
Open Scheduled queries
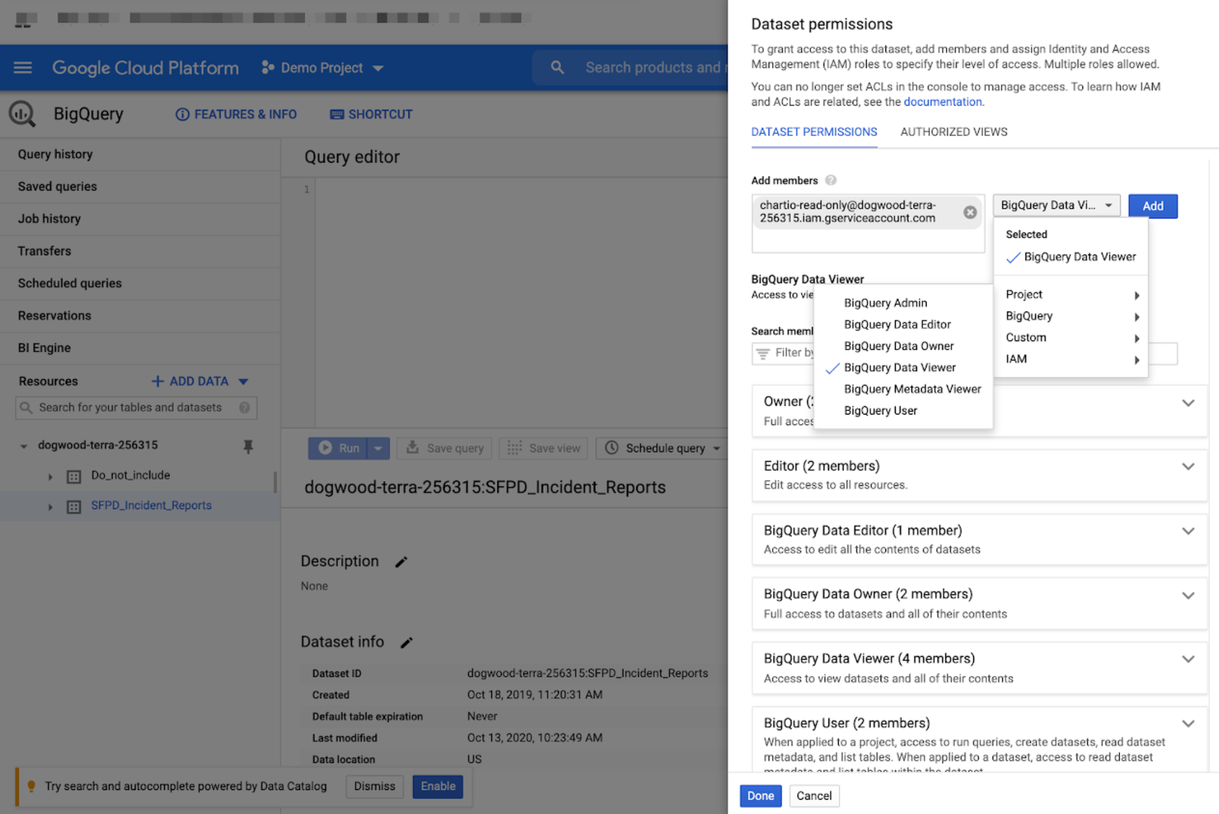(140, 283)
